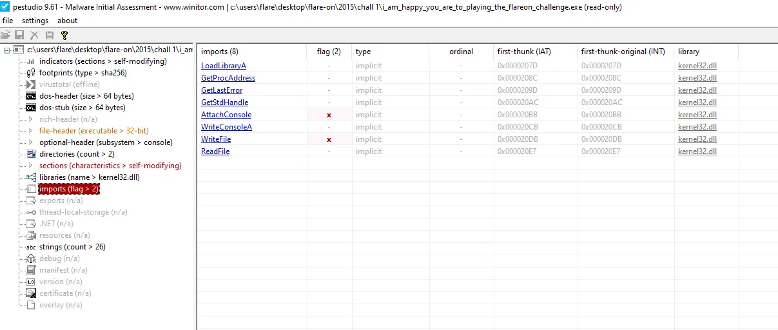The width and height of the screenshot is (778, 330).
Task: Open kernel32.dll link in the AttachConsole row
Action: (697, 115)
